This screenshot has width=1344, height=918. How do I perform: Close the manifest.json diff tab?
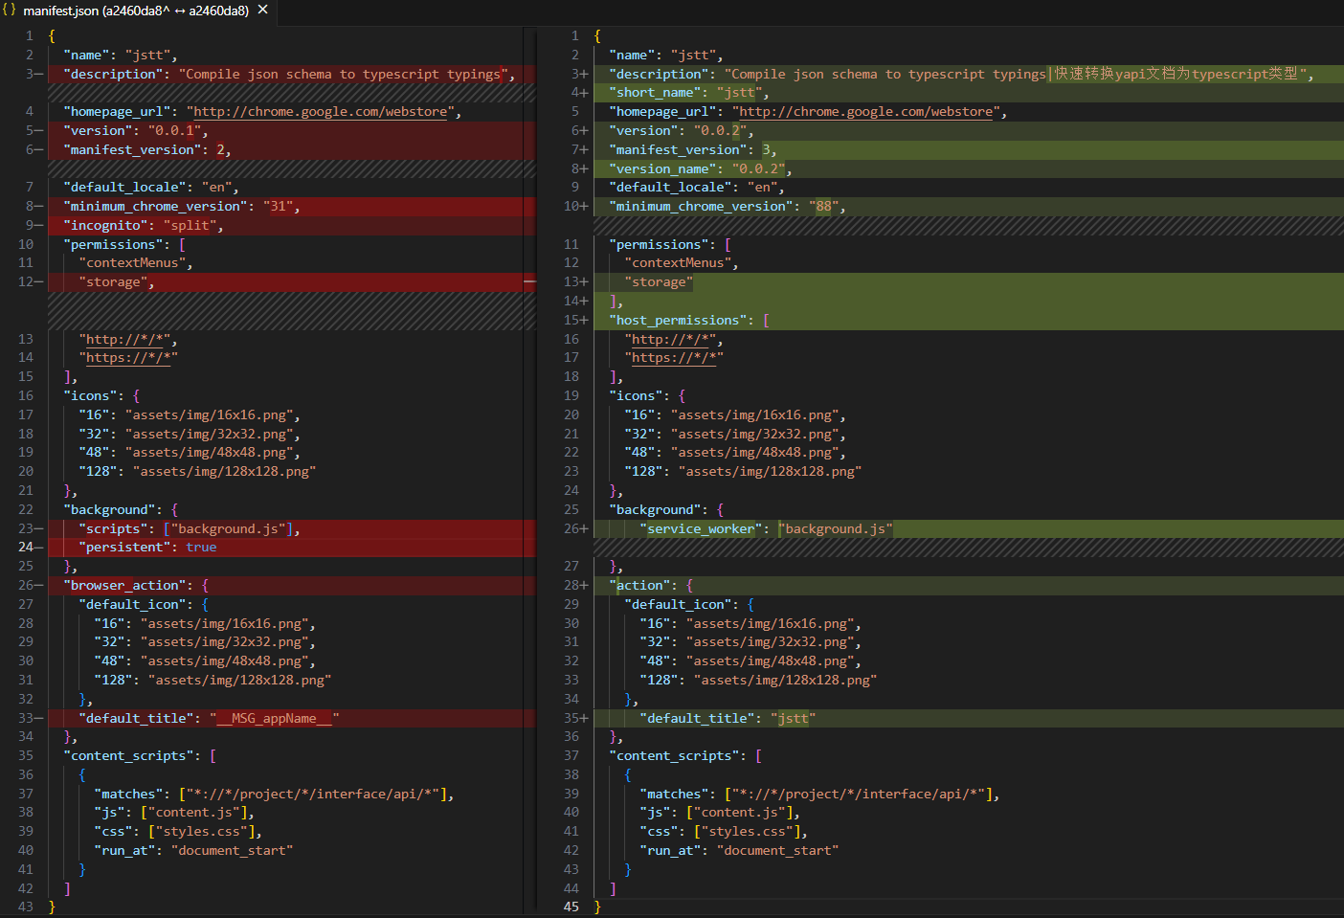(x=263, y=10)
